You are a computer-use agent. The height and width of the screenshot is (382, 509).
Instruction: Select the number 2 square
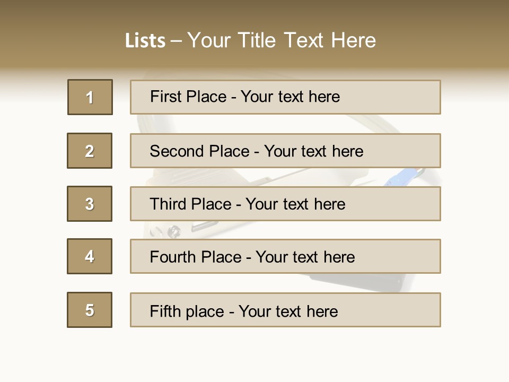pos(90,151)
